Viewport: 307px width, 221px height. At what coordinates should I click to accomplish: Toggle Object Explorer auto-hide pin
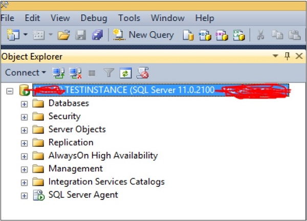point(287,56)
